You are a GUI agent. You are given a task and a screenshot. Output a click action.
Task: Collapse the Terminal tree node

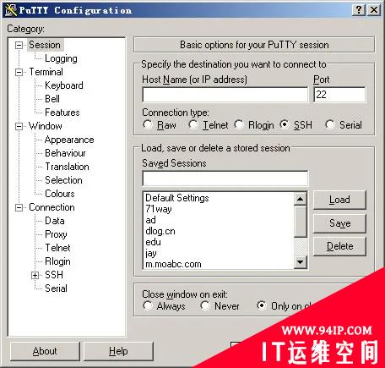pos(19,72)
